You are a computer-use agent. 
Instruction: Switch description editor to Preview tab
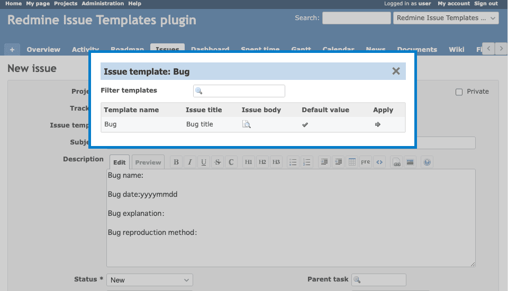tap(148, 162)
